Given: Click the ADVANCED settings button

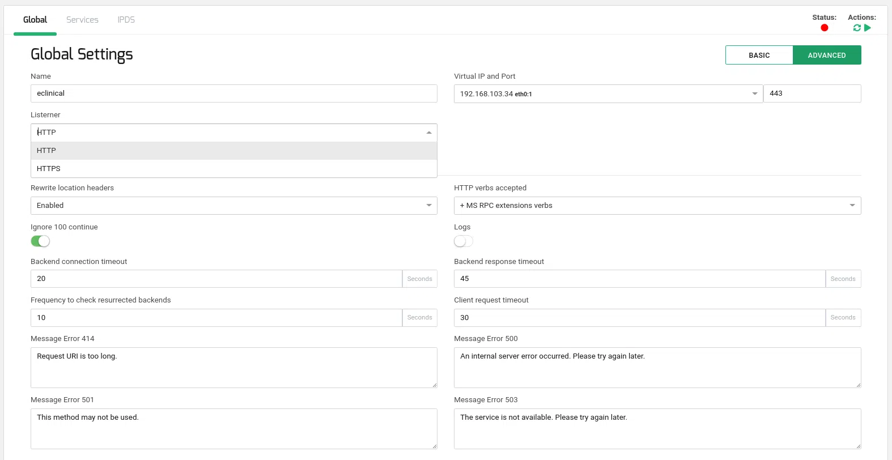Looking at the screenshot, I should (827, 56).
